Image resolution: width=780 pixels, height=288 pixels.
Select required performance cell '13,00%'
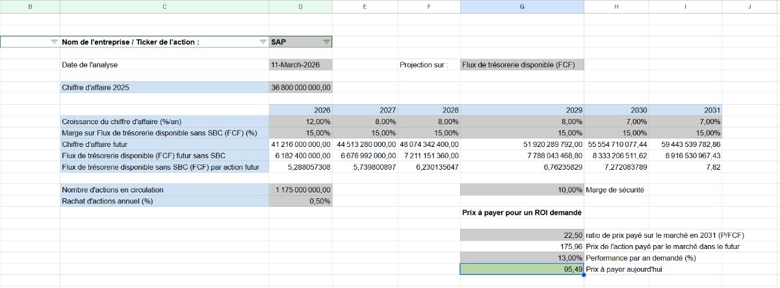tap(522, 258)
